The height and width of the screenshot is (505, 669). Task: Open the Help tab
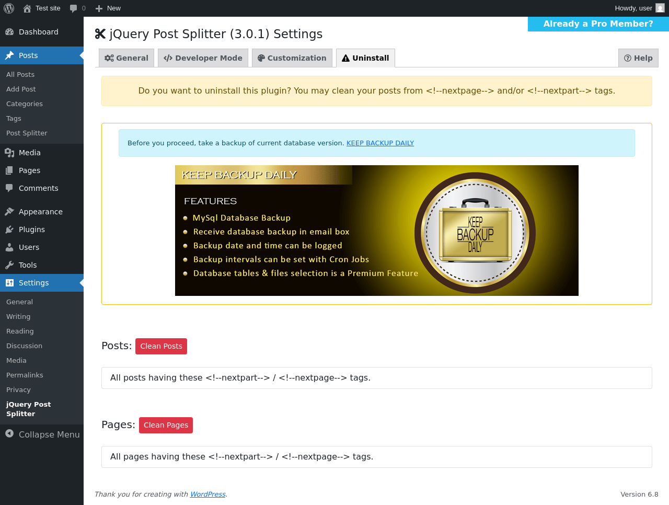tap(638, 58)
